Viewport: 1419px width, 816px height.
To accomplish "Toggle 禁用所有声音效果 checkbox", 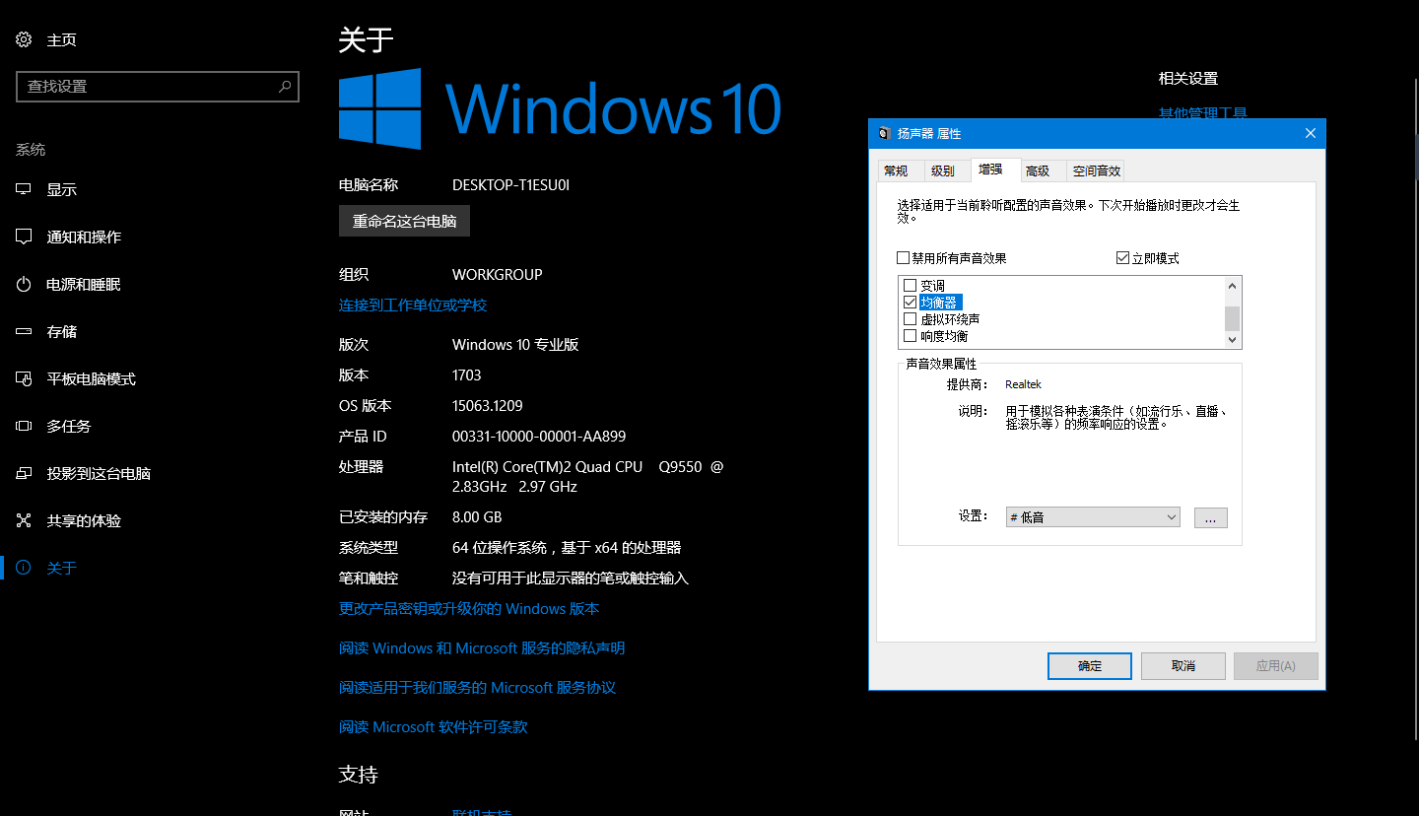I will [904, 258].
